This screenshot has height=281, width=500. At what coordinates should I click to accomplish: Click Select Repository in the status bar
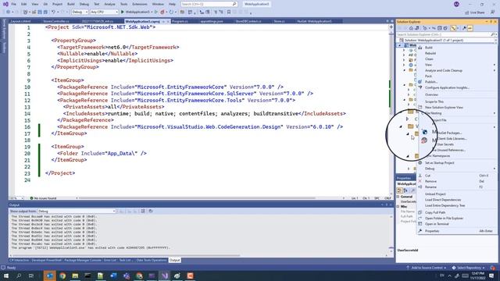[x=469, y=268]
